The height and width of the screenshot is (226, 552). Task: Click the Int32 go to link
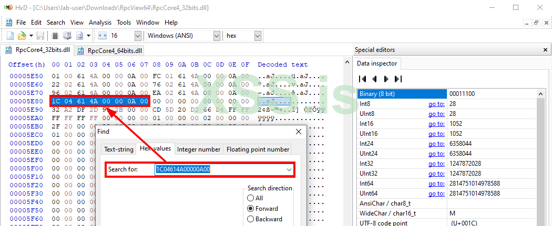[436, 164]
